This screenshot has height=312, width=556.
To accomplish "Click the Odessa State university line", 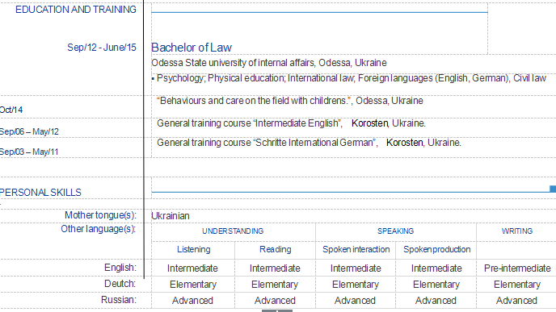I will click(269, 63).
